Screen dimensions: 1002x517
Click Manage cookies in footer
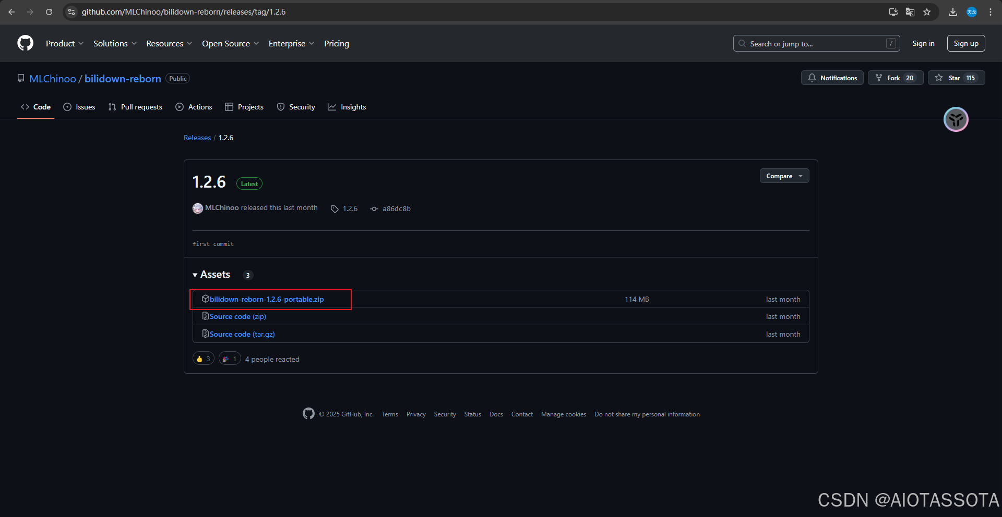(564, 414)
